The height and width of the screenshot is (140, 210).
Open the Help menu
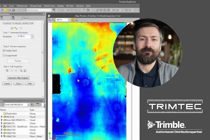[x=88, y=6]
